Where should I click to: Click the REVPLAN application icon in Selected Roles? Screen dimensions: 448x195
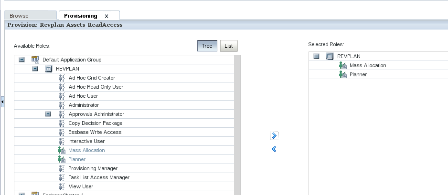330,56
